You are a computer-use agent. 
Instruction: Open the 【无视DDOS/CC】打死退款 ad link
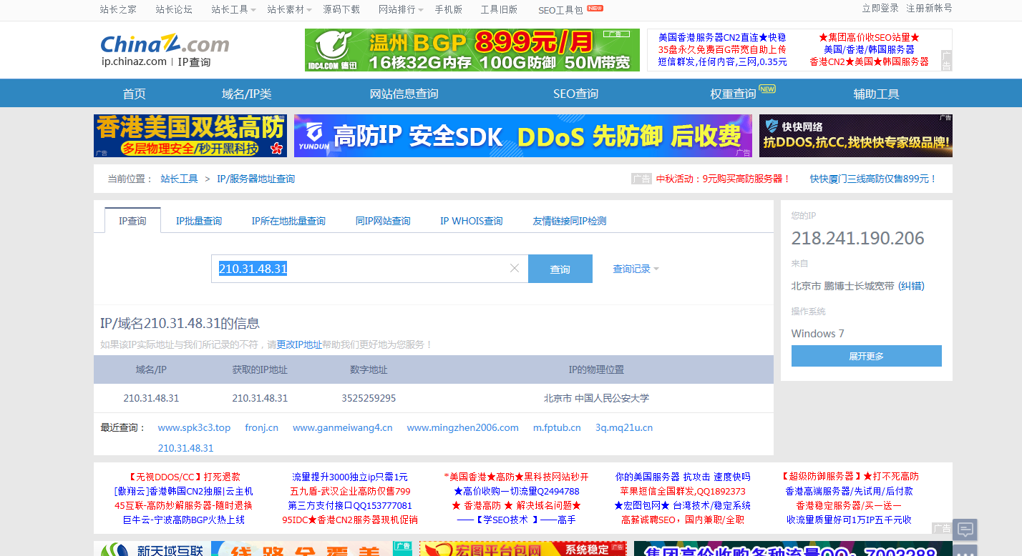pyautogui.click(x=184, y=477)
